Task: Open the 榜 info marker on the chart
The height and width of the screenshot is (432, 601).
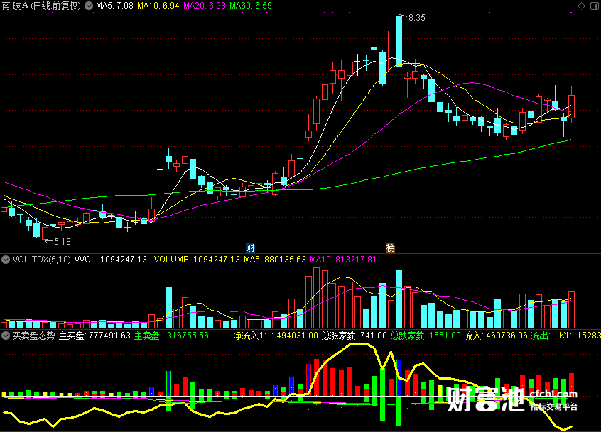Action: [390, 248]
